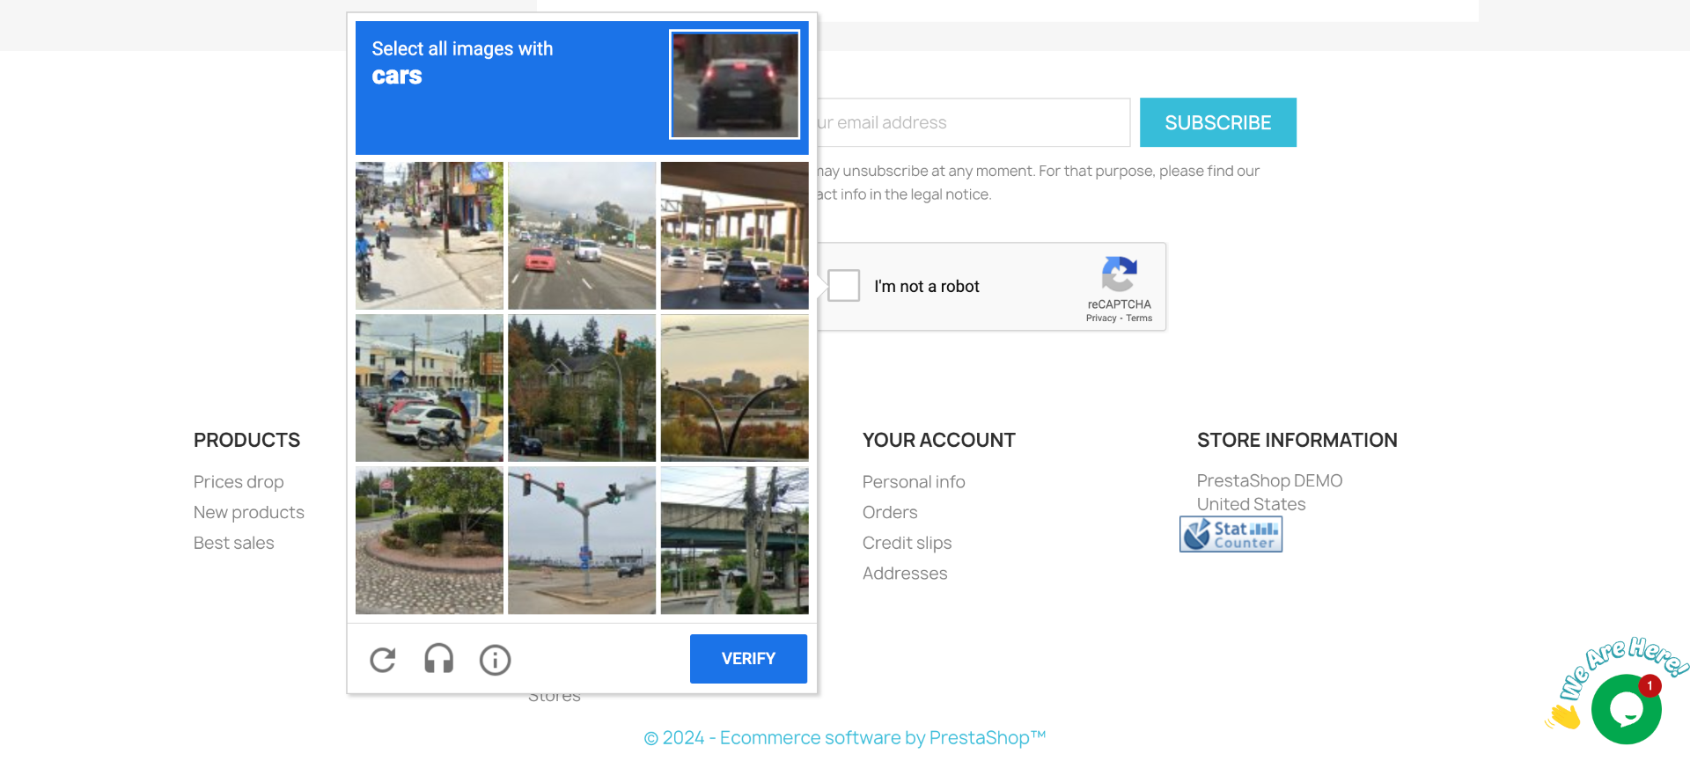1690x768 pixels.
Task: Open the Prices drop link
Action: click(239, 482)
